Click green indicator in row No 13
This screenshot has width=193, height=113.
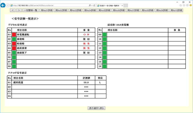click(105, 53)
